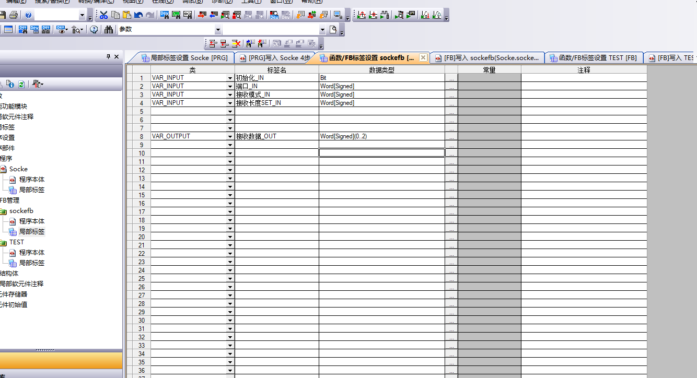Switch to 函数/FB标签设置 TEST [FB] tab
The height and width of the screenshot is (378, 697).
click(x=594, y=58)
